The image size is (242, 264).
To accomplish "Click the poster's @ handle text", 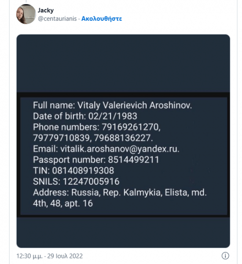I will click(57, 18).
